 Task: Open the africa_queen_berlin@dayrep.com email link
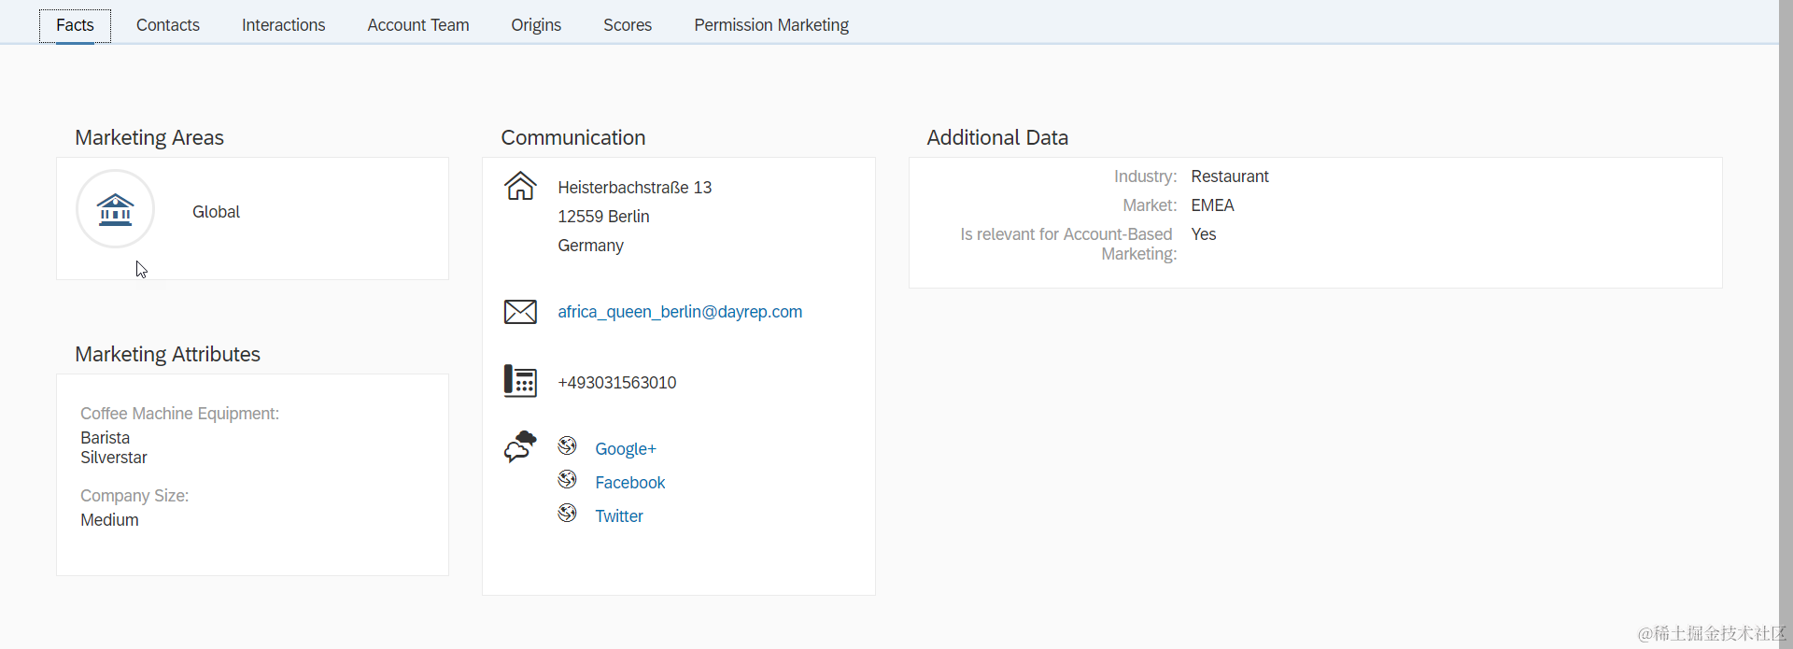[x=680, y=312]
